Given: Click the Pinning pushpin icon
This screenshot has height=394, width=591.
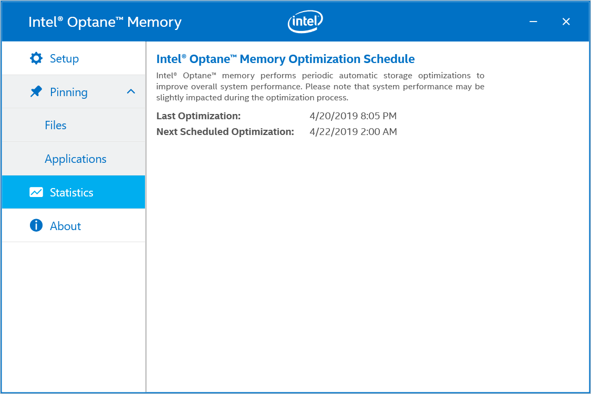Looking at the screenshot, I should point(36,91).
